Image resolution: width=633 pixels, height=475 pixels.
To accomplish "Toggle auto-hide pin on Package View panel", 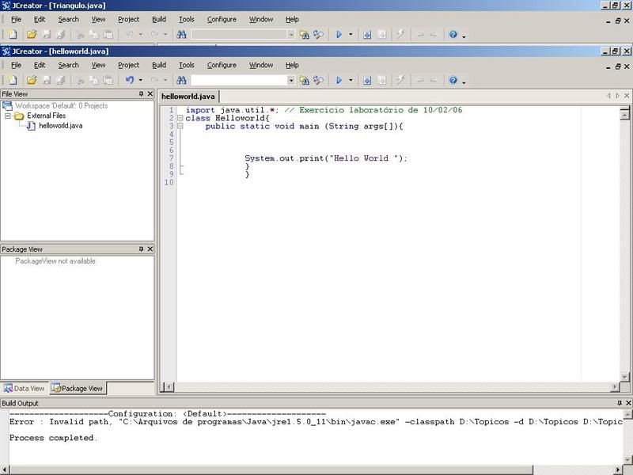I will click(x=141, y=249).
